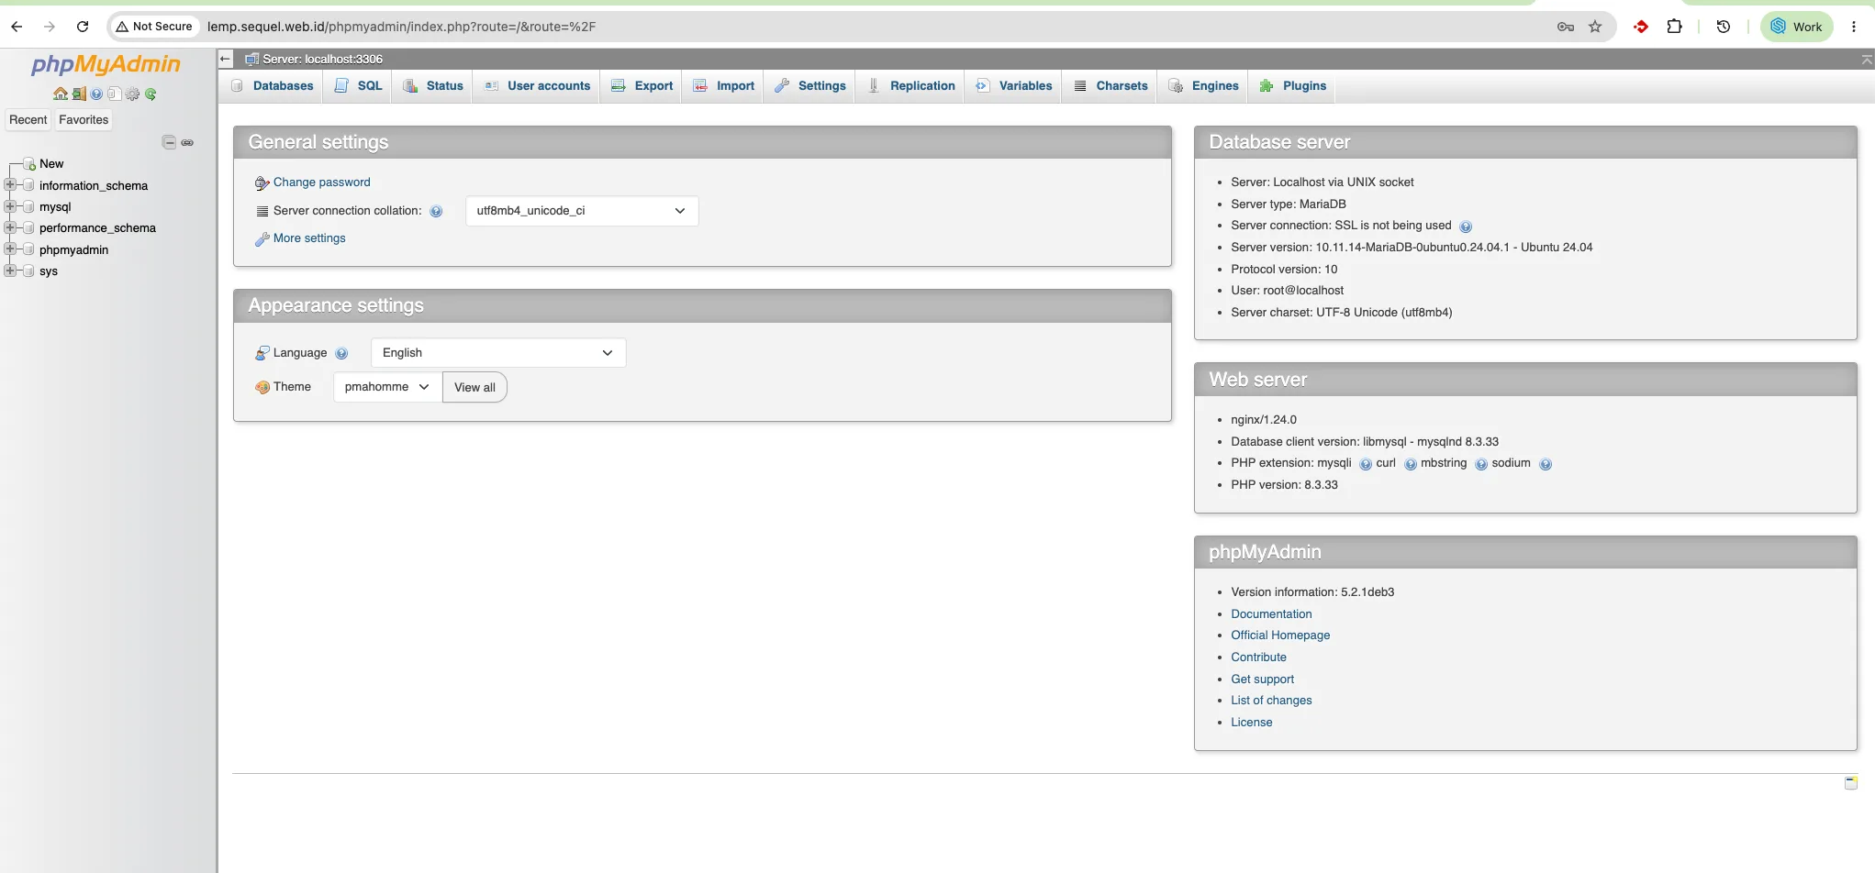Expand the phpmyadmin database node
Viewport: 1875px width, 873px height.
tap(10, 249)
